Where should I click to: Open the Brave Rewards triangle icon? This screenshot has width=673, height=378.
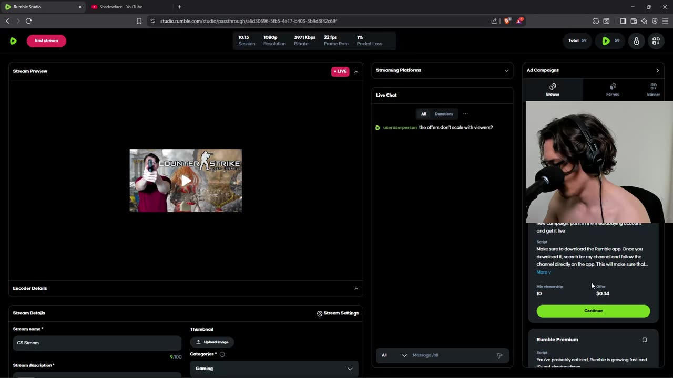point(519,21)
